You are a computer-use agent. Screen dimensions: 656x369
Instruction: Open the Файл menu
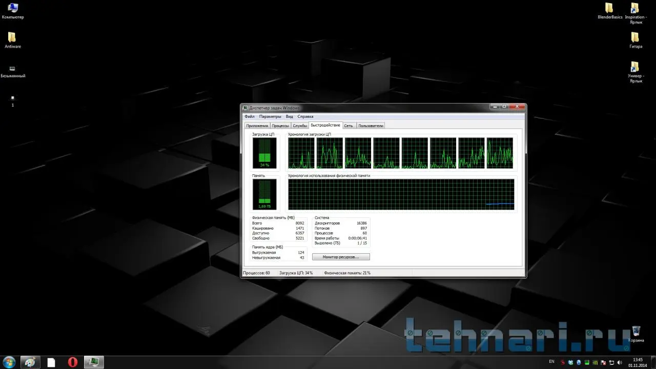tap(250, 116)
